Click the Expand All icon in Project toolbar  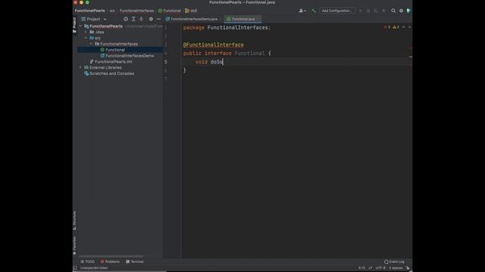(x=133, y=19)
